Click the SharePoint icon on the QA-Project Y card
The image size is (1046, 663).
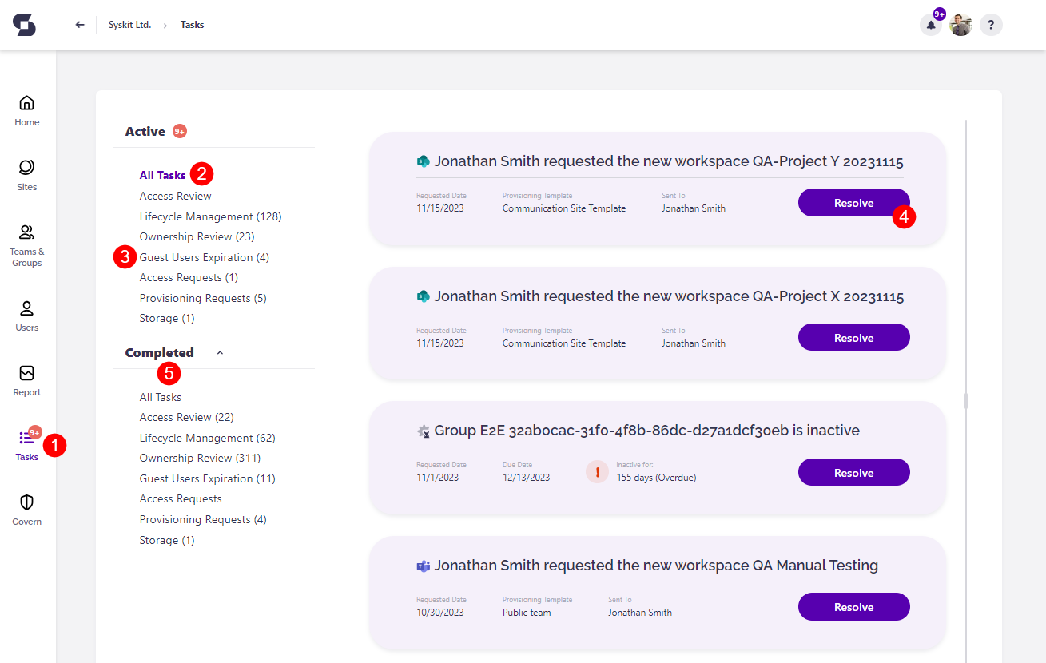423,161
